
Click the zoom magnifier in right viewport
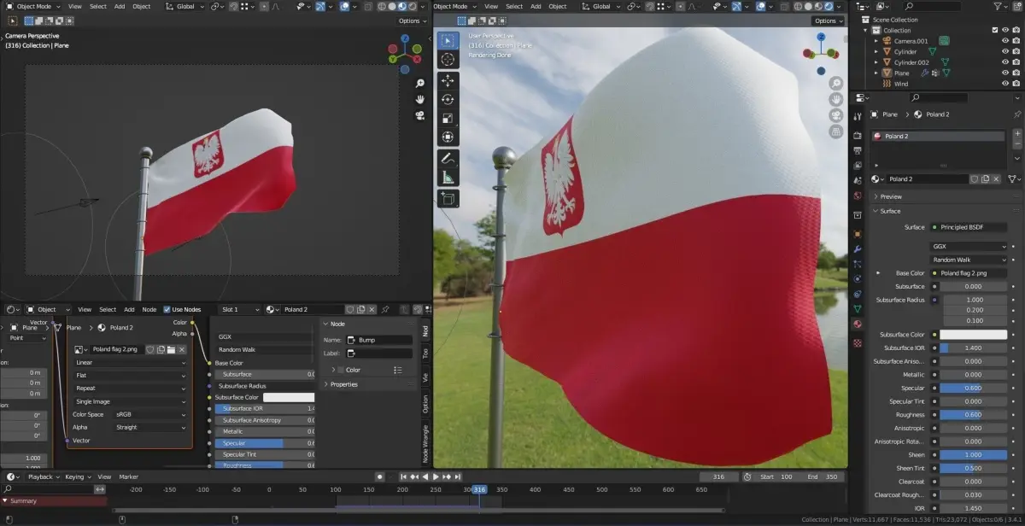pos(836,84)
